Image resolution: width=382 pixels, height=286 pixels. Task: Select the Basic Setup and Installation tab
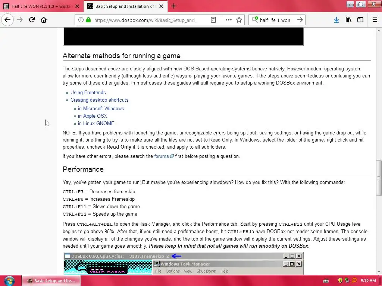click(x=125, y=6)
